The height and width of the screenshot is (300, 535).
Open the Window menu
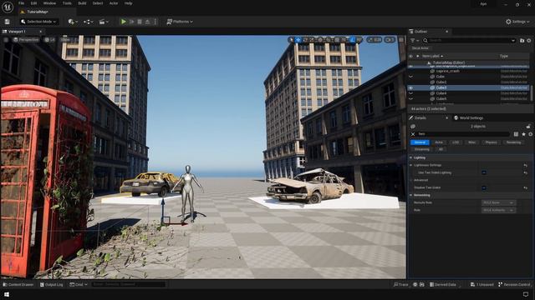(x=49, y=3)
